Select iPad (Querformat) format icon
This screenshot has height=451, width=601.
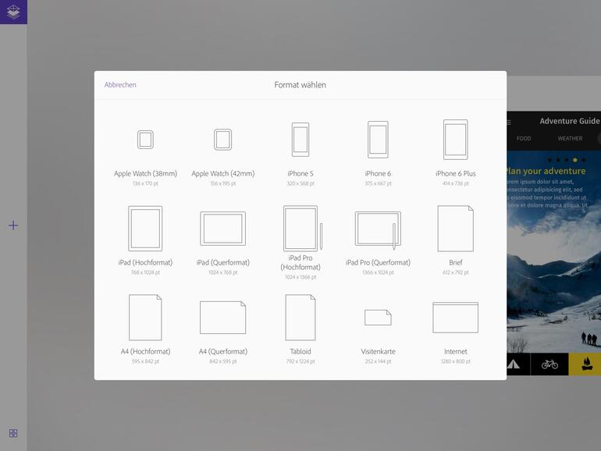click(222, 229)
